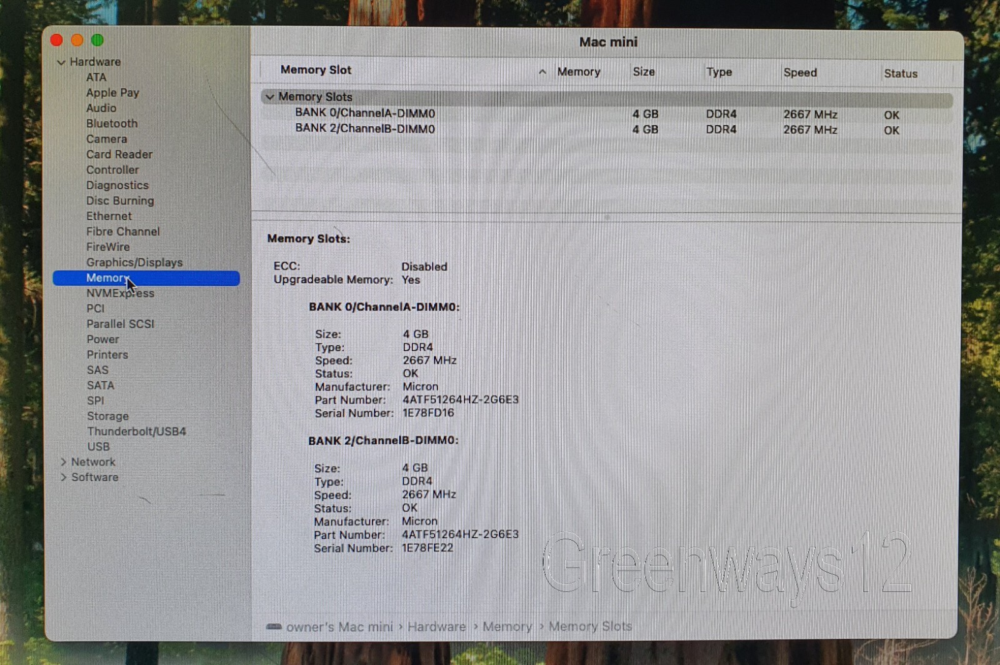
Task: Select SATA in the sidebar
Action: (101, 386)
